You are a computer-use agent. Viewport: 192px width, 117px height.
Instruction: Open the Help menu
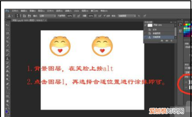click(104, 11)
